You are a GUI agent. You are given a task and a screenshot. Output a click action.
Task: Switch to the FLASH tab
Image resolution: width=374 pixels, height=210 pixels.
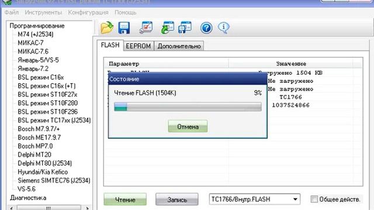[x=110, y=45]
